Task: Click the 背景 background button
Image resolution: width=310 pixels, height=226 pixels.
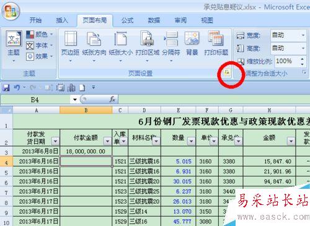Action: [x=192, y=44]
